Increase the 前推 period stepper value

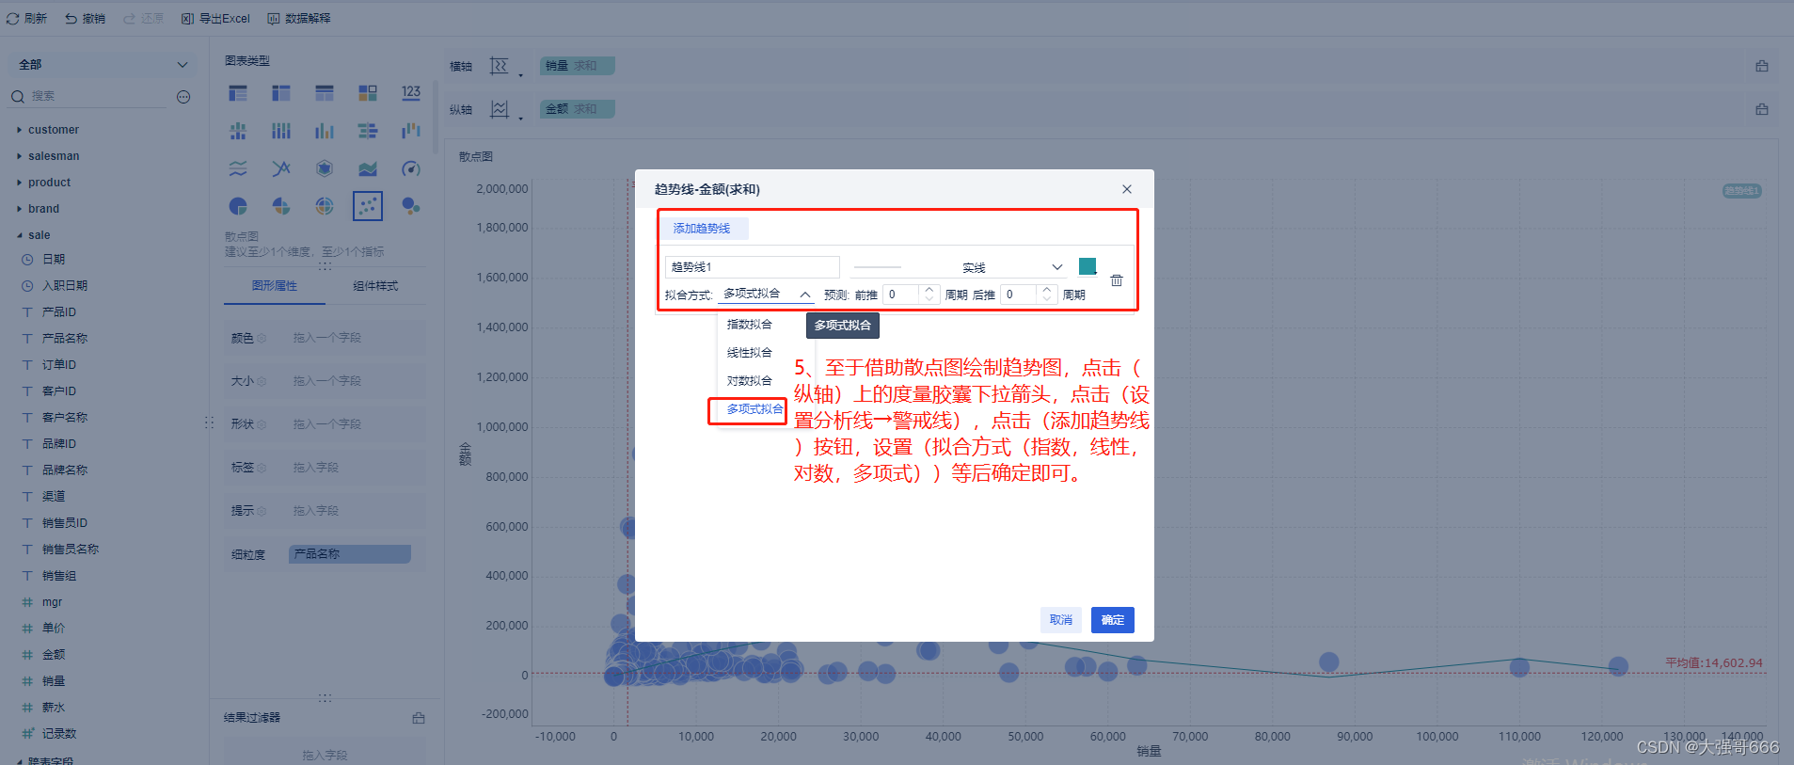[929, 290]
